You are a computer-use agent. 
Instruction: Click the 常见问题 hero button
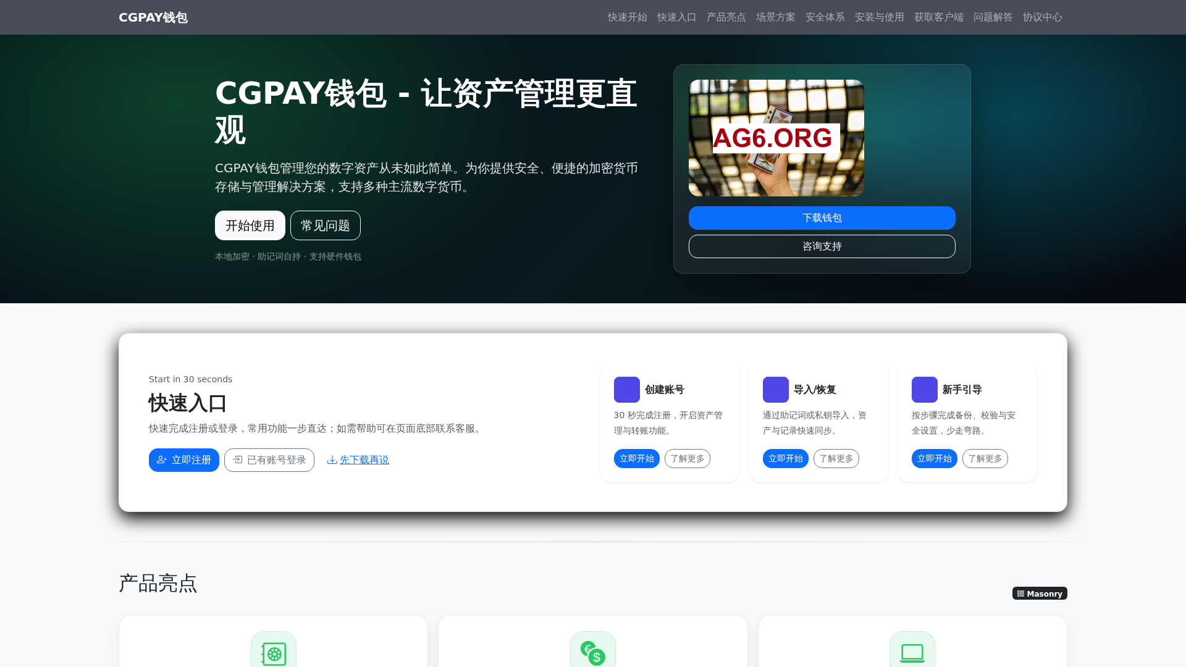[326, 225]
